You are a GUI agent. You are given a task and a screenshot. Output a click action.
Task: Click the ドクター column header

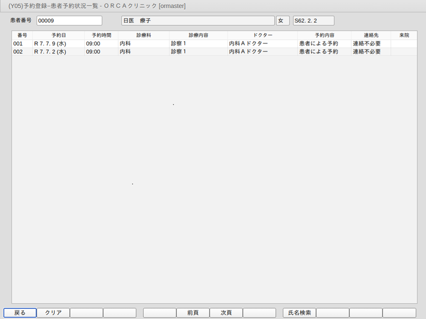coord(263,35)
